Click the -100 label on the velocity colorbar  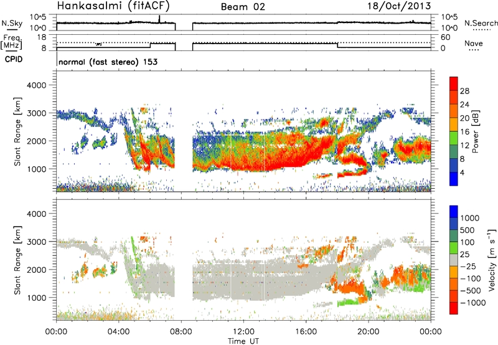[470, 278]
